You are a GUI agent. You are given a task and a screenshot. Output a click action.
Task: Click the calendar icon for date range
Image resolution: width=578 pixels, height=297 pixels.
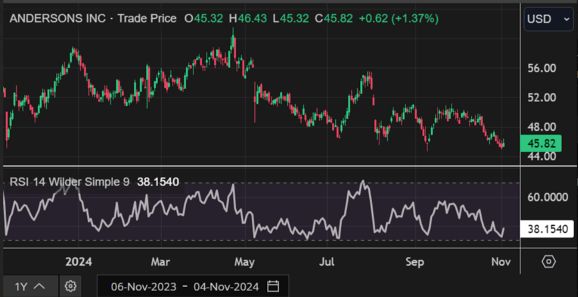coord(273,286)
